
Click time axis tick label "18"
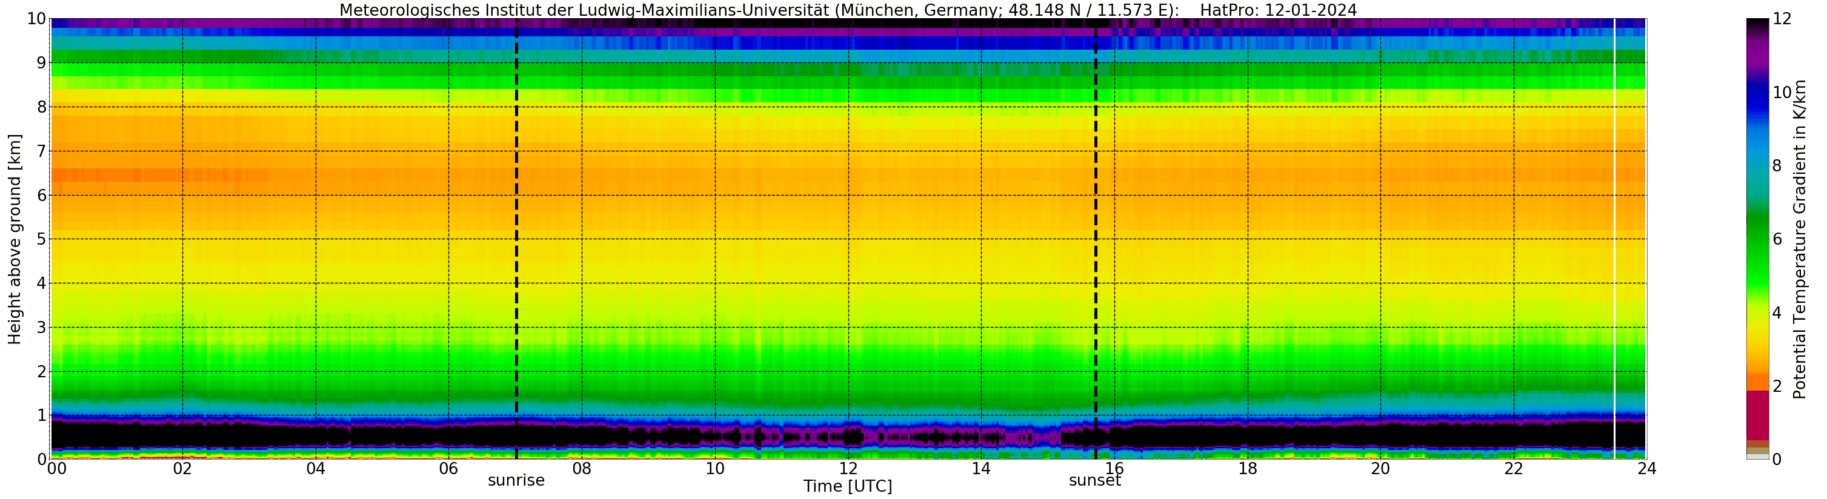pyautogui.click(x=1248, y=469)
